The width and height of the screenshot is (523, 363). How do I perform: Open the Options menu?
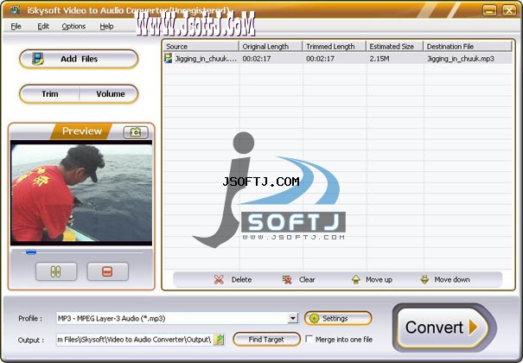[73, 26]
